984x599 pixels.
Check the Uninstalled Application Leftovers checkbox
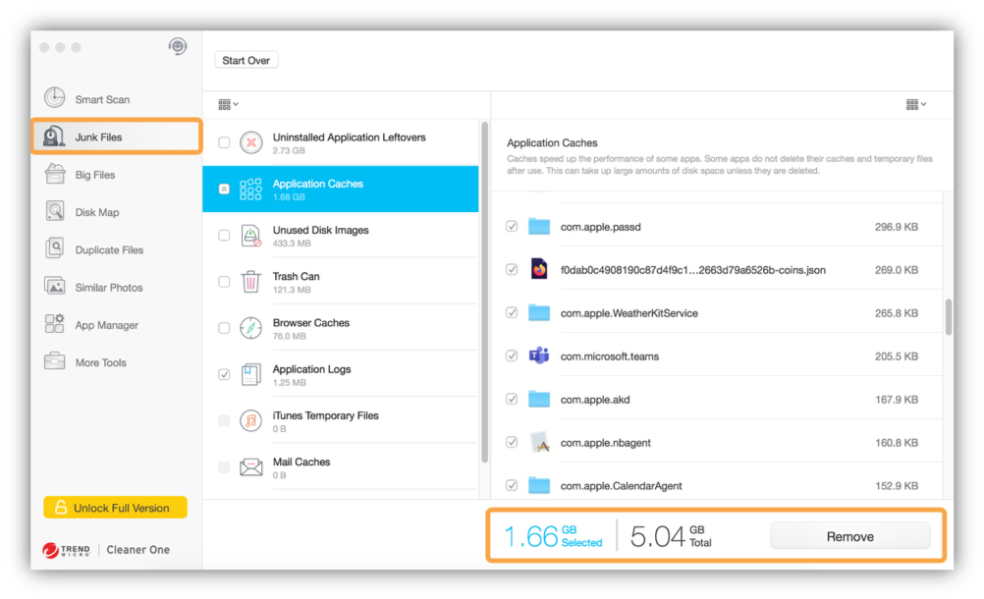(x=224, y=143)
